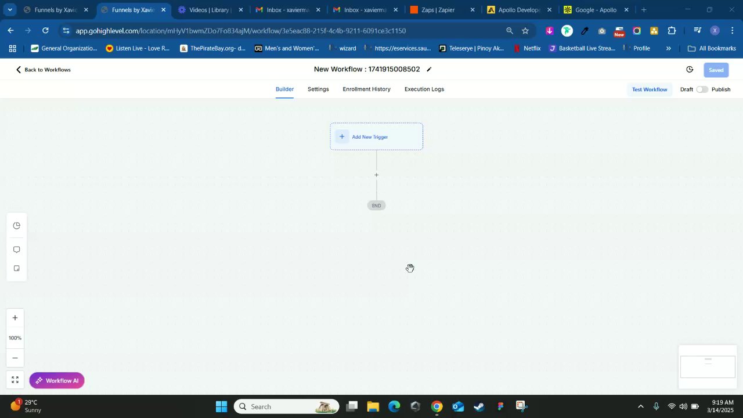Add a sticky note from left sidebar
This screenshot has height=418, width=743.
(x=16, y=268)
